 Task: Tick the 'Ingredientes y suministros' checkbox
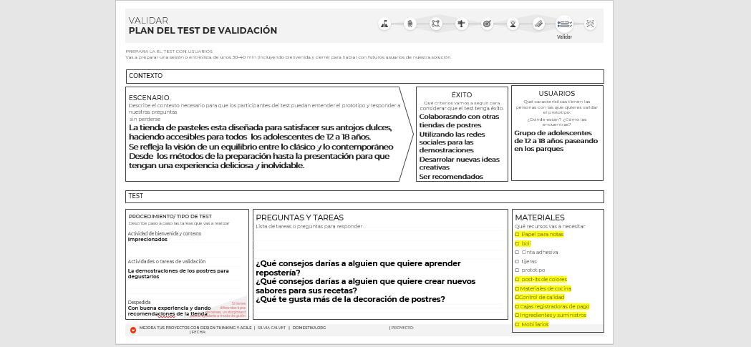pos(518,316)
